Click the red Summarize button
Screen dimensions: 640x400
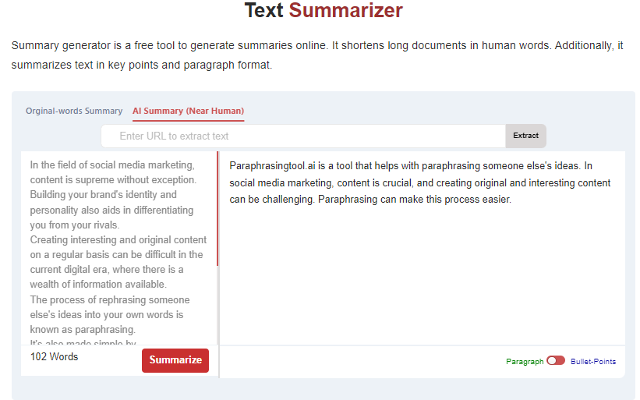point(175,360)
